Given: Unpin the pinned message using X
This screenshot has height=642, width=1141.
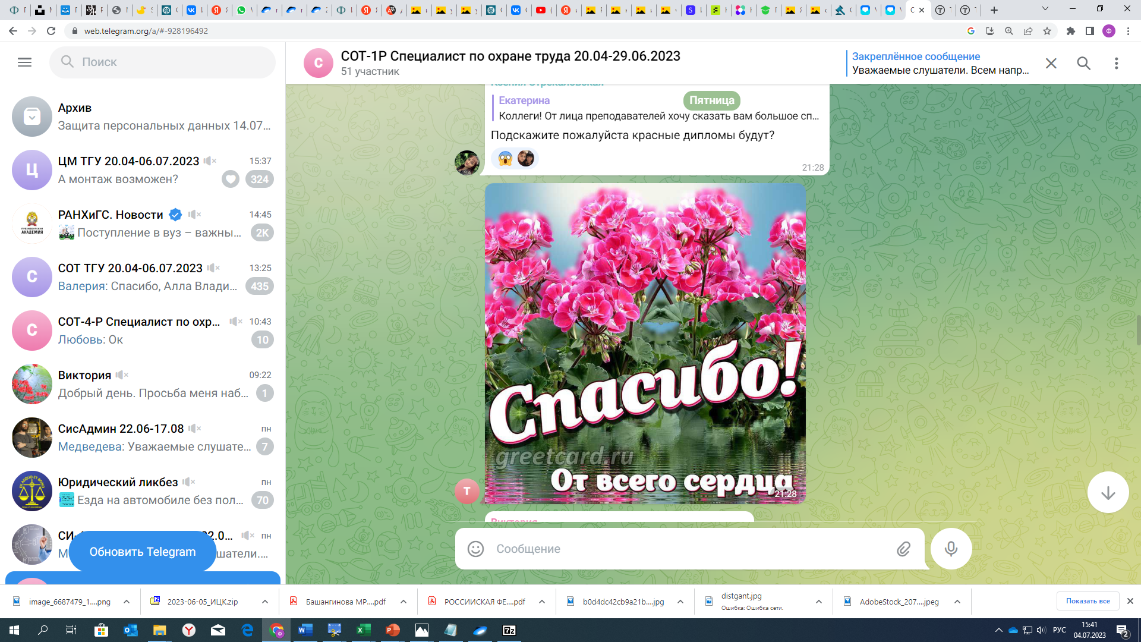Looking at the screenshot, I should click(x=1051, y=63).
